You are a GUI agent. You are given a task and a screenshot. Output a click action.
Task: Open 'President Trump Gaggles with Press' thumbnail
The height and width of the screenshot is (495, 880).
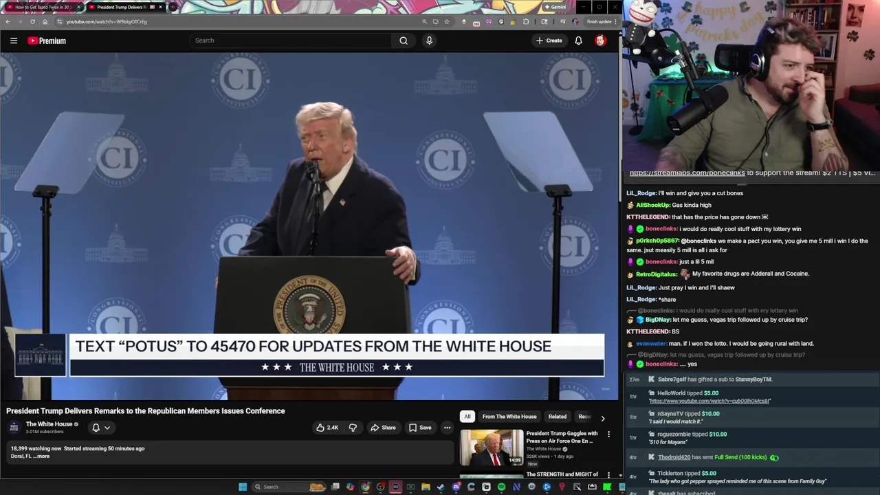coord(492,448)
